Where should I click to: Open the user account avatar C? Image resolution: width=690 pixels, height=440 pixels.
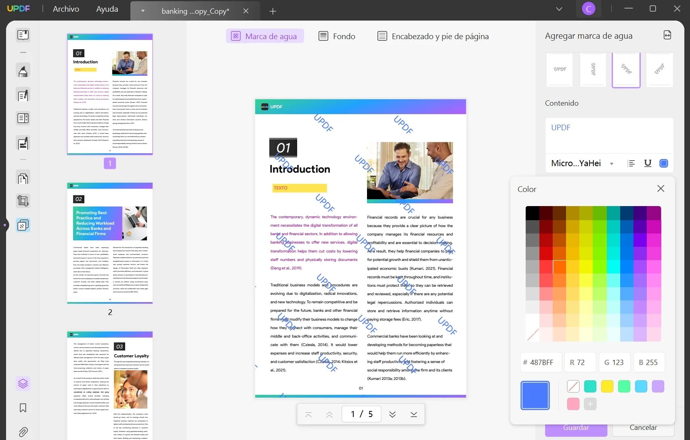click(x=589, y=9)
